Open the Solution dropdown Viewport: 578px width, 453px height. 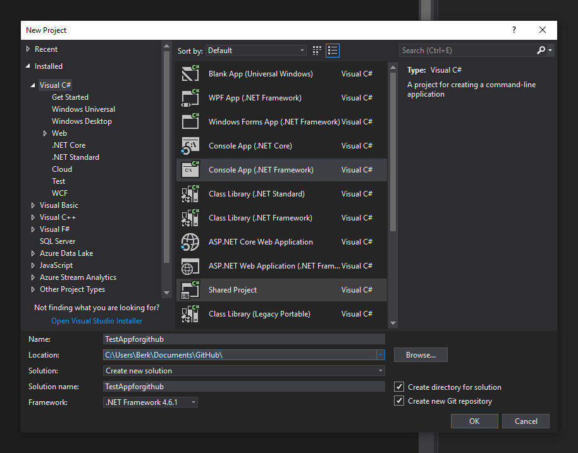(244, 370)
